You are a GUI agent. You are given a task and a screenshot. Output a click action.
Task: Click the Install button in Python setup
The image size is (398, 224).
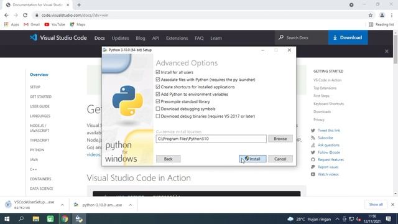[252, 159]
